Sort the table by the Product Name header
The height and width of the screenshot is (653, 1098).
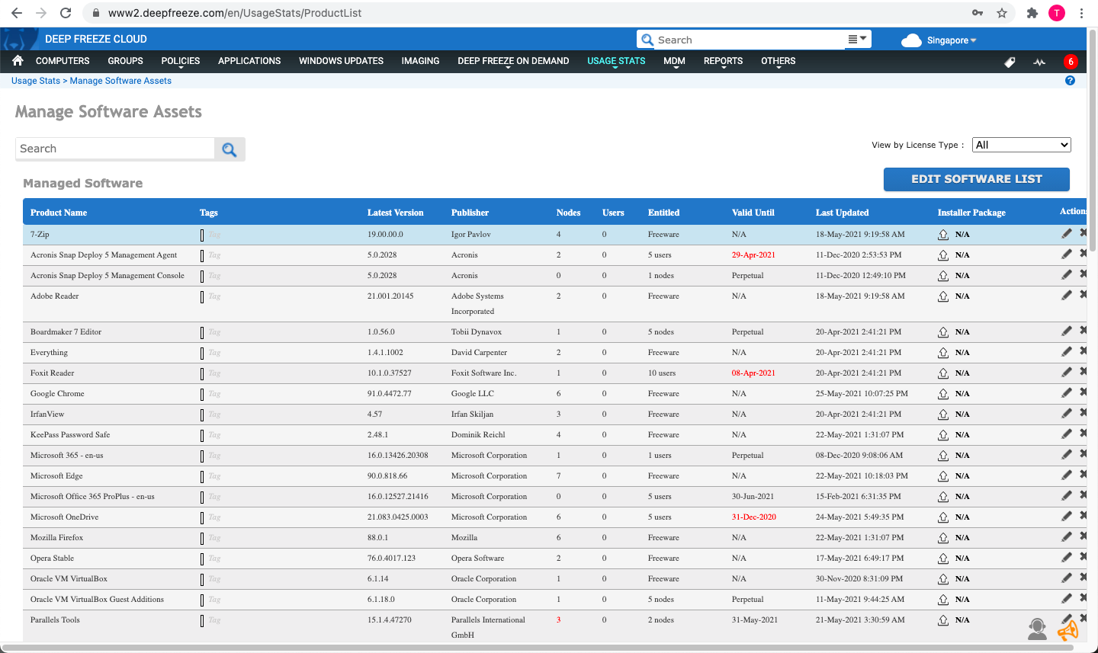59,213
